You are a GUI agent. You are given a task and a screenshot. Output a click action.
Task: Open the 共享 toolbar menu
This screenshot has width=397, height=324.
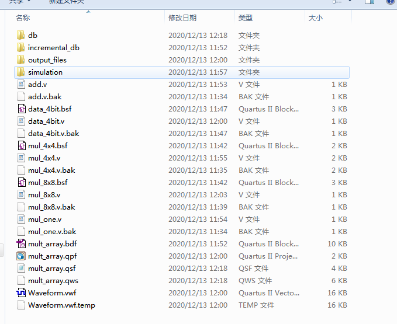pyautogui.click(x=18, y=2)
